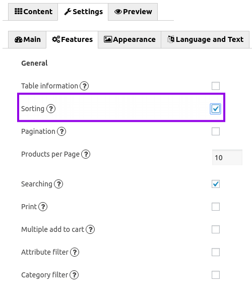
Task: Go to the Appearance settings tab
Action: click(x=130, y=39)
